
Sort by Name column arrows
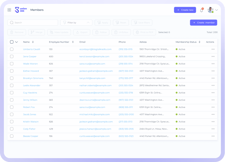33,42
